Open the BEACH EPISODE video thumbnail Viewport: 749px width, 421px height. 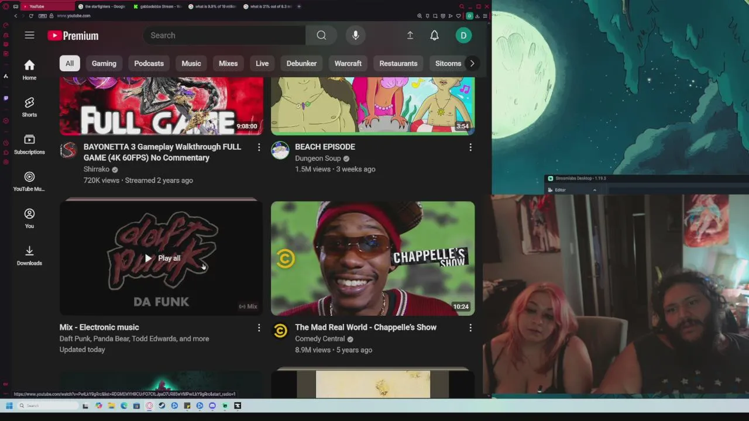[373, 106]
